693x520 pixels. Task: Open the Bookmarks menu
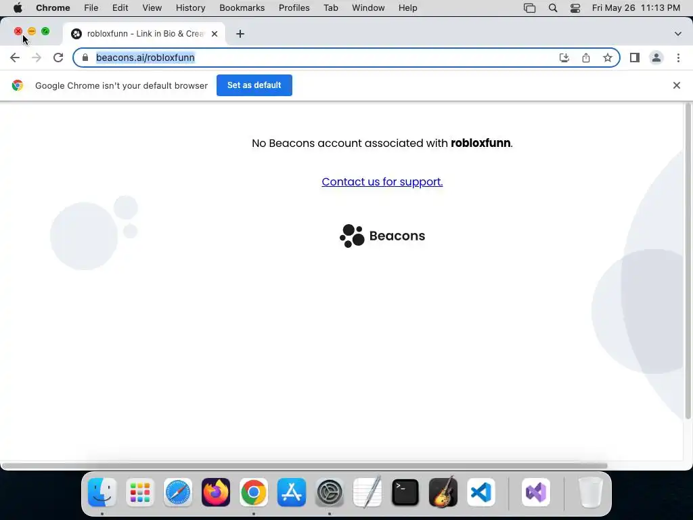pos(242,8)
